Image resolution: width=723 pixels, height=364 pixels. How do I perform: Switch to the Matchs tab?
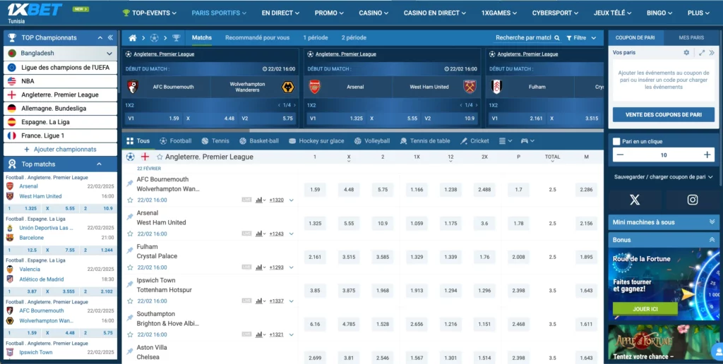tap(202, 38)
